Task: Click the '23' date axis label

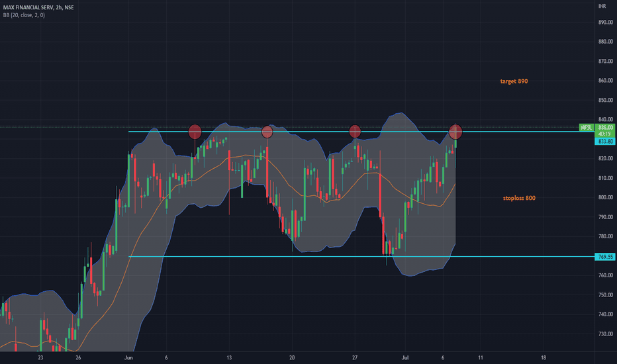Action: (40, 357)
